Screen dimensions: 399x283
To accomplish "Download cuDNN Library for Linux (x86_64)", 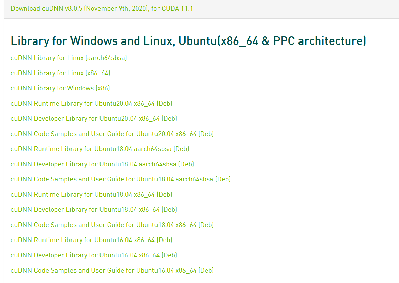I will (x=60, y=73).
